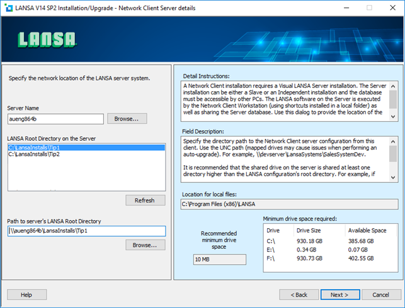The image size is (405, 308).
Task: Select the F:\ drive row
Action: (330, 258)
